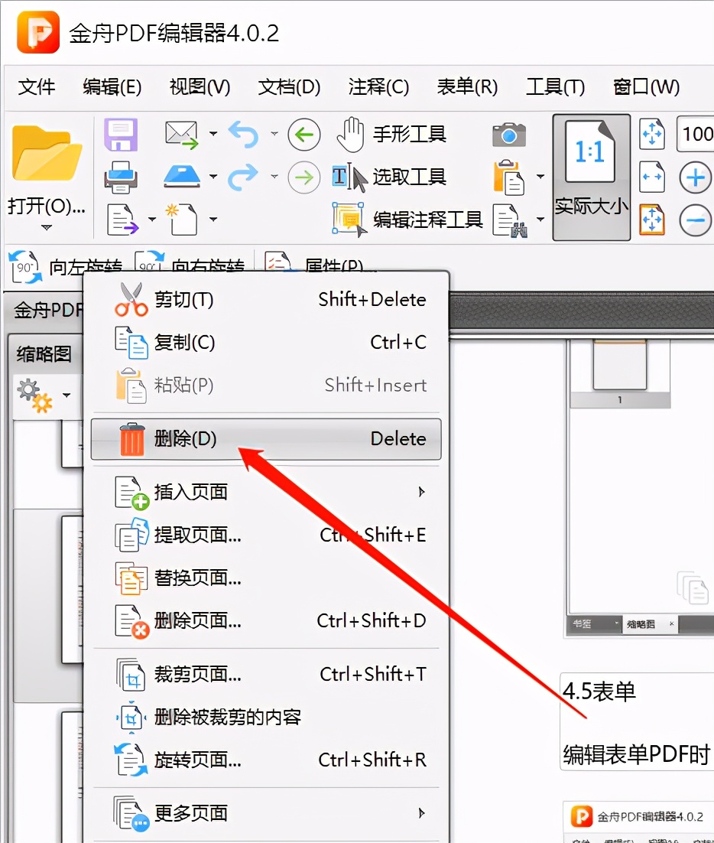Click the Properties (属性) icon
The height and width of the screenshot is (843, 714).
click(278, 262)
